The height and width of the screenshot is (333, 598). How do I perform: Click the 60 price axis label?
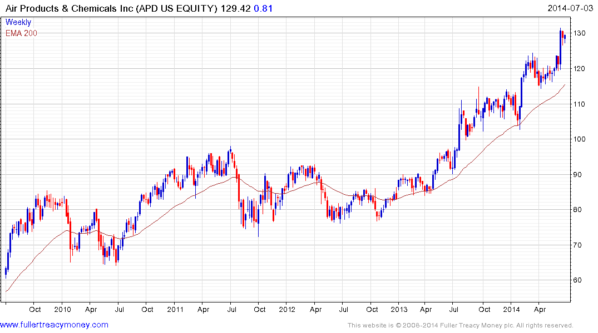580,280
